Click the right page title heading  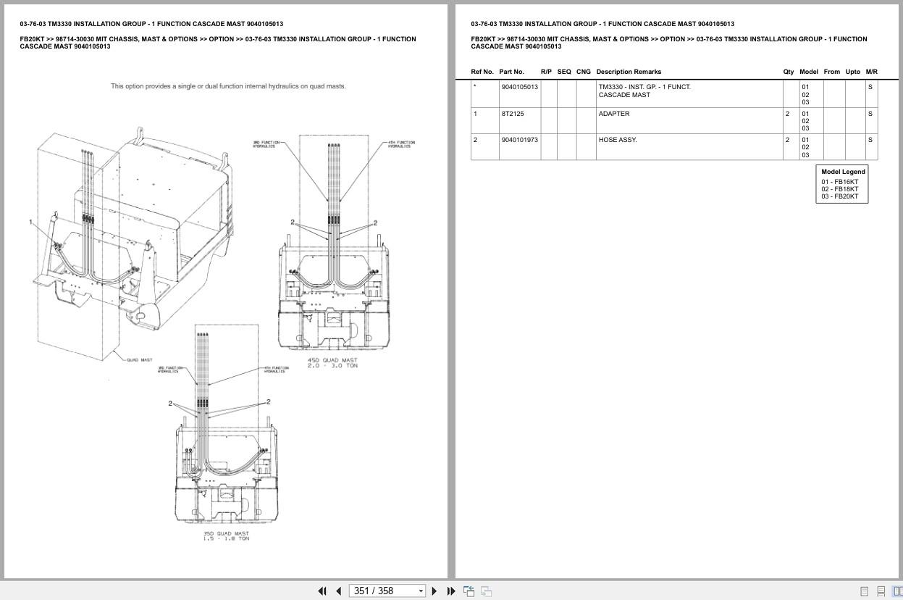[x=602, y=24]
